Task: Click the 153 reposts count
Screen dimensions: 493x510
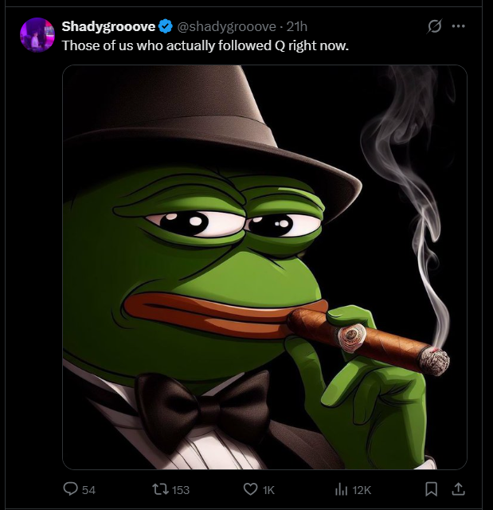Action: click(x=181, y=490)
